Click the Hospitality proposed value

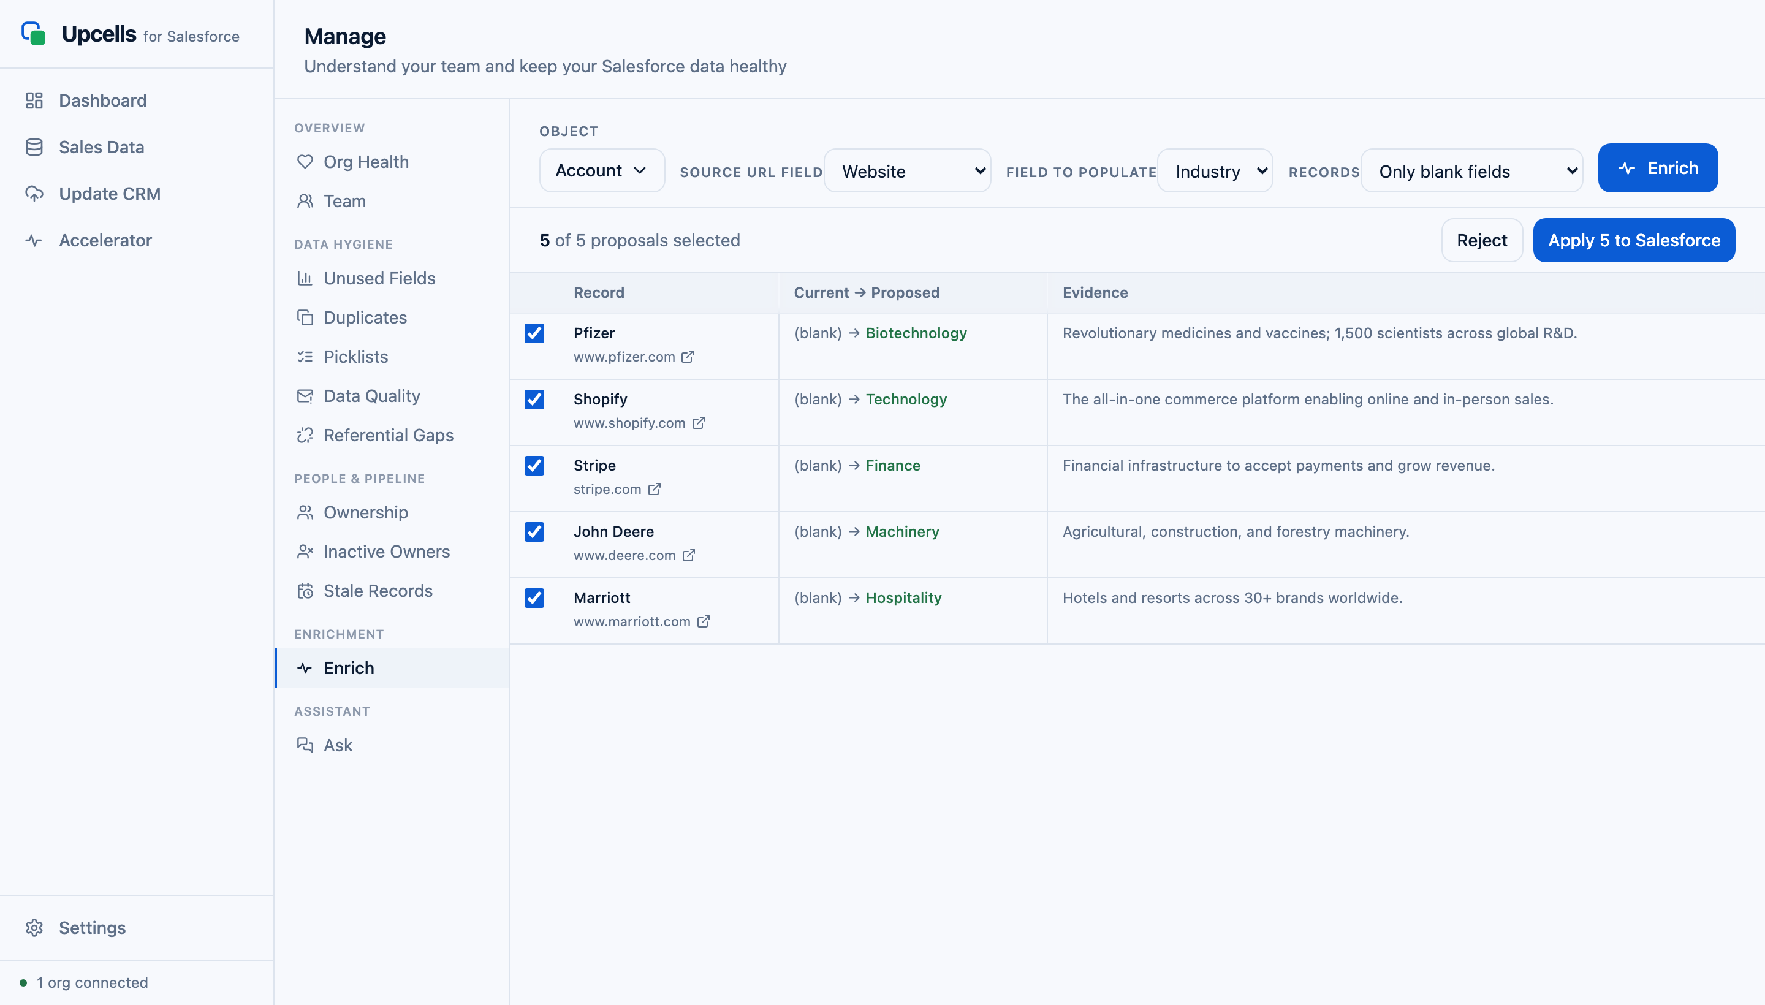903,599
